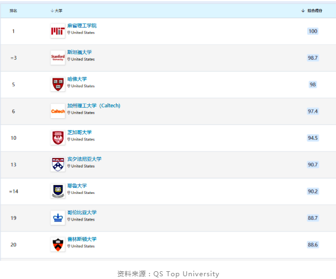This screenshot has height=279, width=336.
Task: Open the 哈佛大学 link
Action: pyautogui.click(x=77, y=79)
